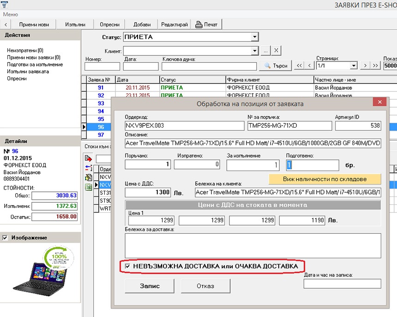
Task: Click the Артикул ID field showing 538
Action: (x=358, y=126)
